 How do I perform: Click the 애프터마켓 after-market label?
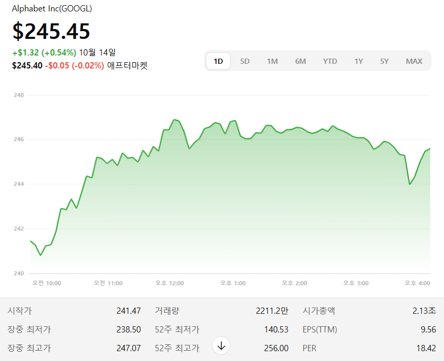(x=127, y=66)
